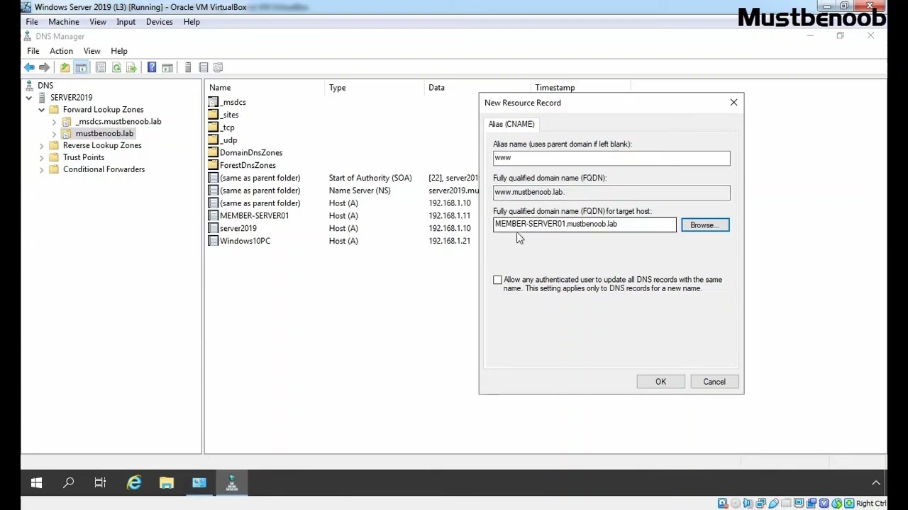Collapse SERVER2019 tree node
The image size is (908, 510).
(29, 98)
